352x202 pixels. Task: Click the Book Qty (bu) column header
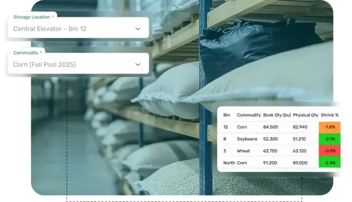(277, 115)
